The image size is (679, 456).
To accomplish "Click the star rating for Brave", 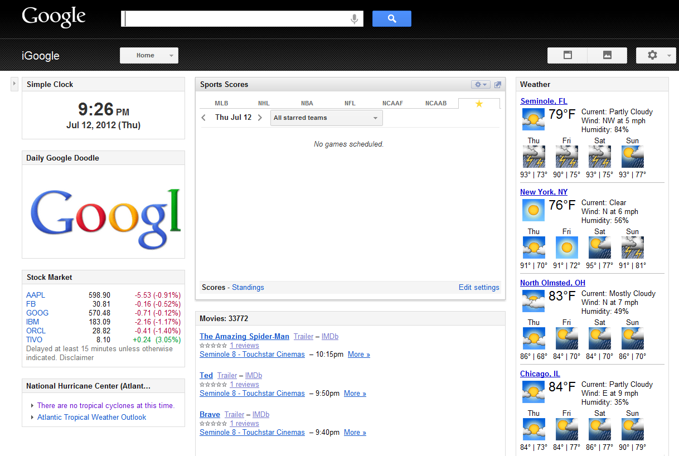I will pos(214,424).
